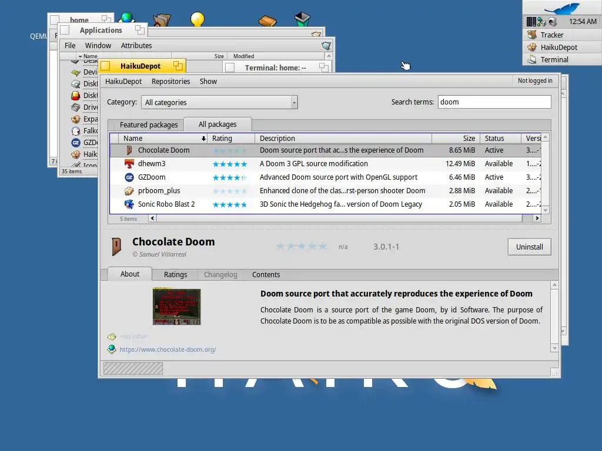Click the globe icon beside the website link
602x451 pixels.
[x=112, y=349]
